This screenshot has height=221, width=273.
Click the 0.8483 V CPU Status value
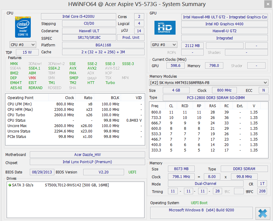(x=134, y=120)
